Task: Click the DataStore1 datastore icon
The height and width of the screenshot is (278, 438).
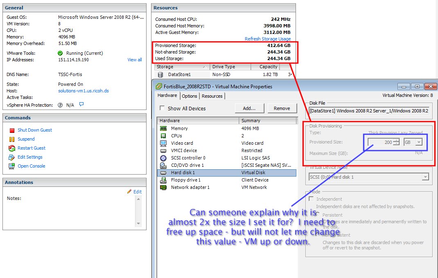Action: click(160, 75)
